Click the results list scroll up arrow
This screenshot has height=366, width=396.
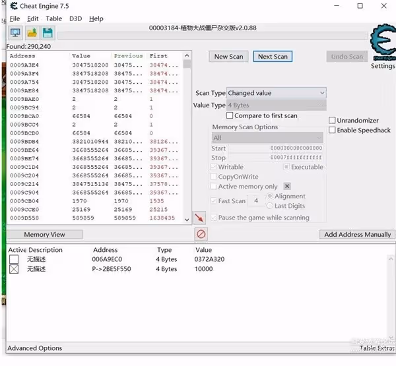click(x=187, y=55)
